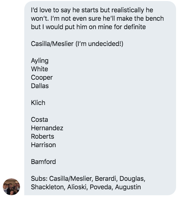Viewport: 181px width, 197px height.
Task: Click the name Hernandez in the lineup
Action: (47, 128)
